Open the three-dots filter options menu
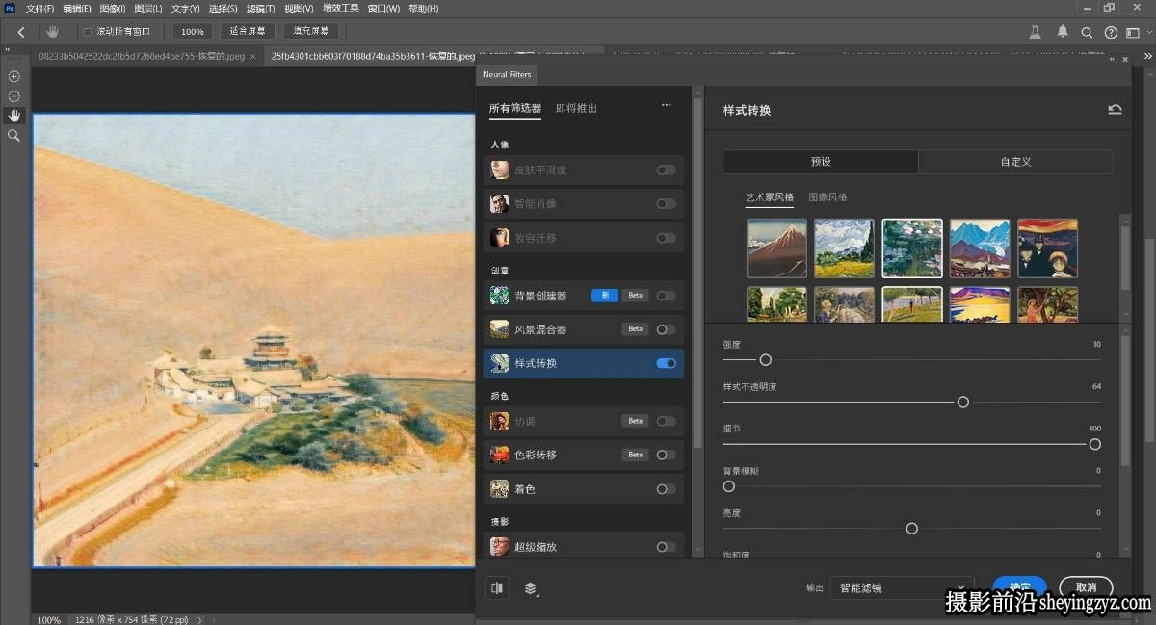The image size is (1156, 625). click(x=666, y=105)
